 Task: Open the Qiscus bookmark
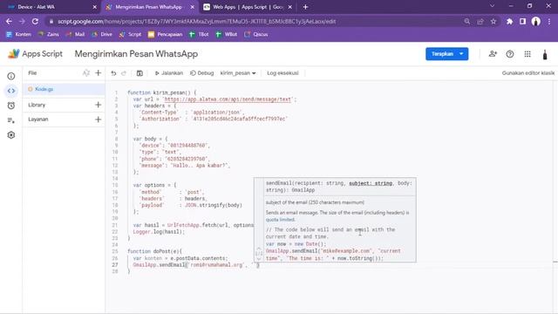(x=255, y=34)
